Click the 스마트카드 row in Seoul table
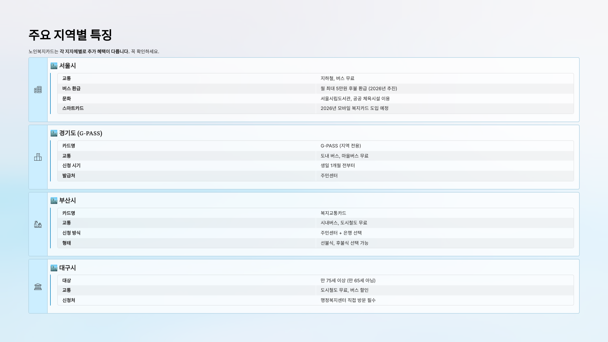 pyautogui.click(x=73, y=108)
